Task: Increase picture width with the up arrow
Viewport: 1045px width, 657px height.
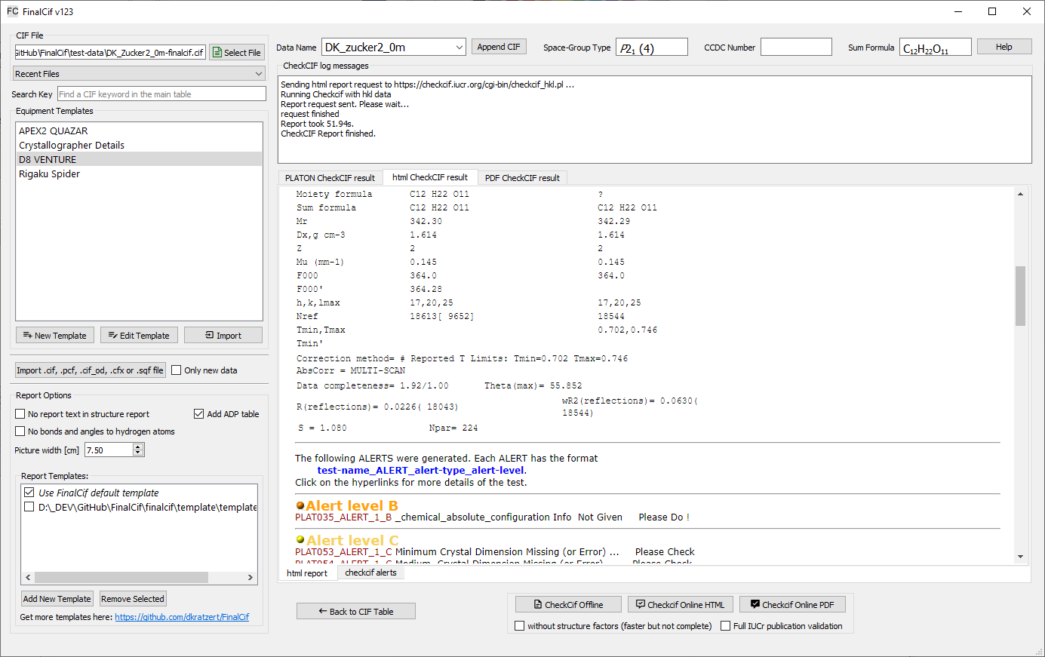Action: click(138, 447)
